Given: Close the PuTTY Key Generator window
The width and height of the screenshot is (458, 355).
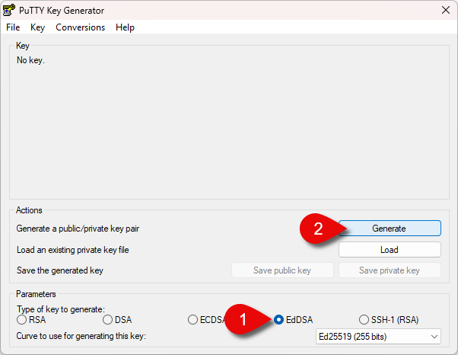Looking at the screenshot, I should pyautogui.click(x=446, y=10).
